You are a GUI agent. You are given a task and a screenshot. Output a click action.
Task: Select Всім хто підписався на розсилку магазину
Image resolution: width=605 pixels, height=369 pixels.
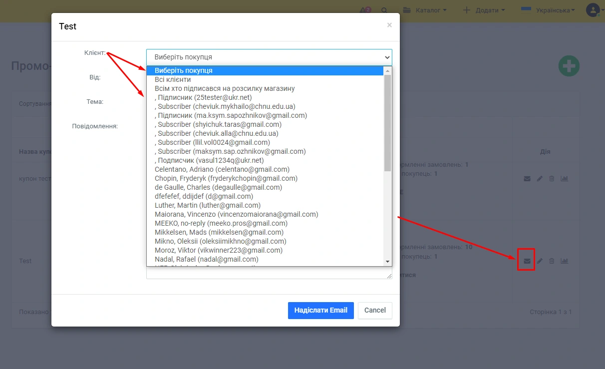(x=225, y=88)
